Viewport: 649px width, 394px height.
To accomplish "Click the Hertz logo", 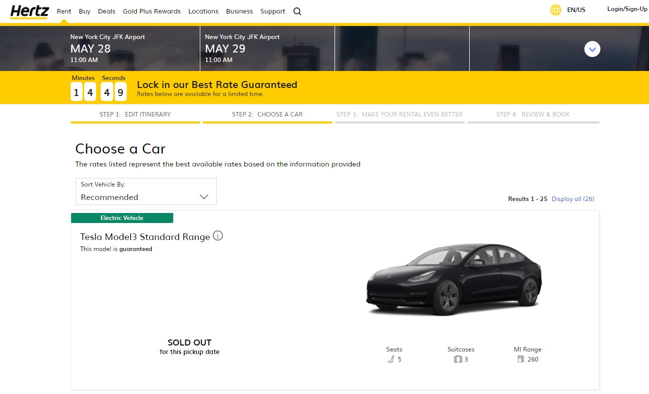I will 29,11.
